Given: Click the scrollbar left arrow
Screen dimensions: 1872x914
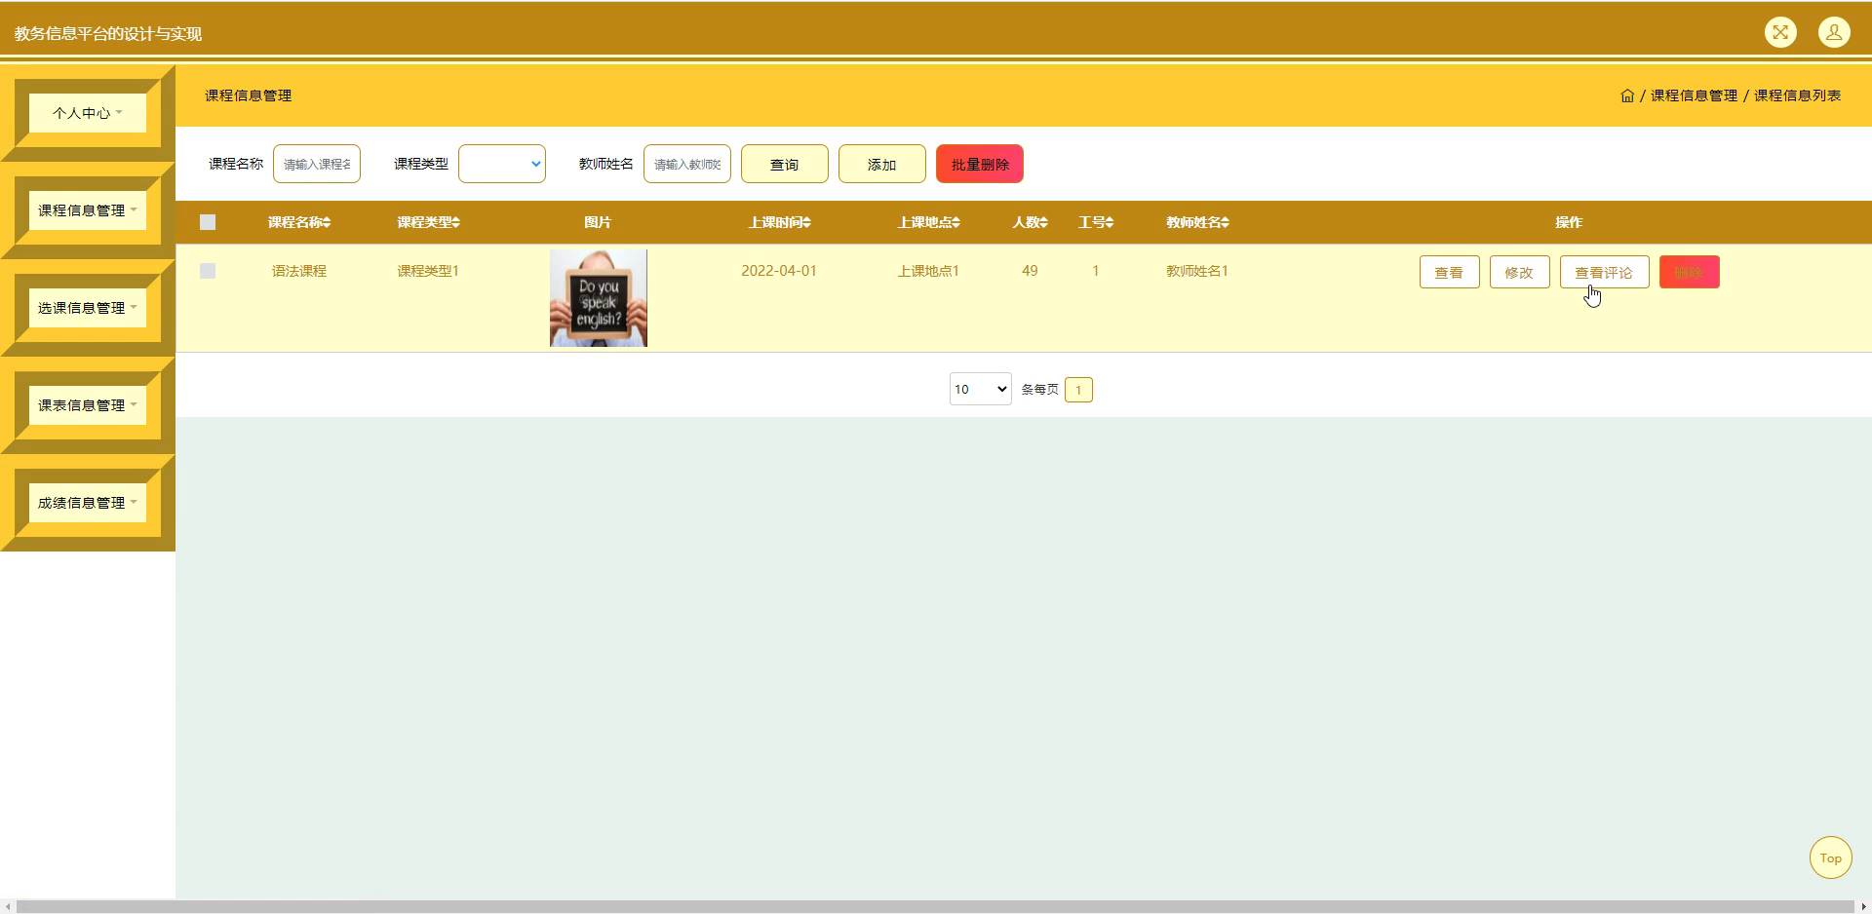Looking at the screenshot, I should pyautogui.click(x=8, y=906).
